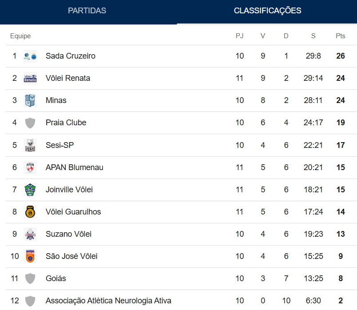Open Associação Atlética Neurologia Ativa team link

tap(108, 301)
